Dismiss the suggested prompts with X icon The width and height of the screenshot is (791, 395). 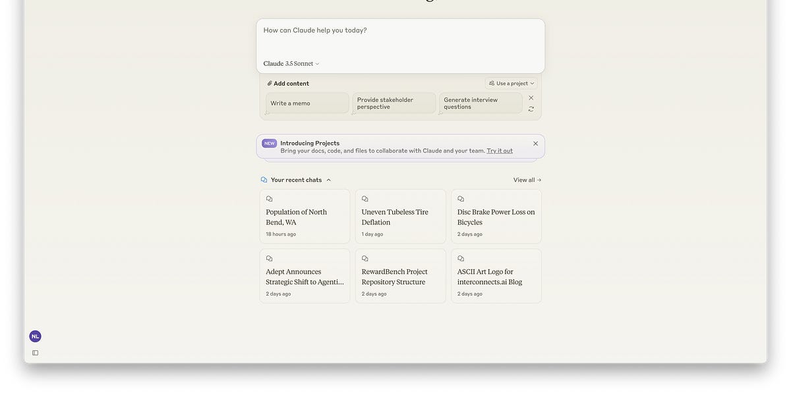coord(531,98)
